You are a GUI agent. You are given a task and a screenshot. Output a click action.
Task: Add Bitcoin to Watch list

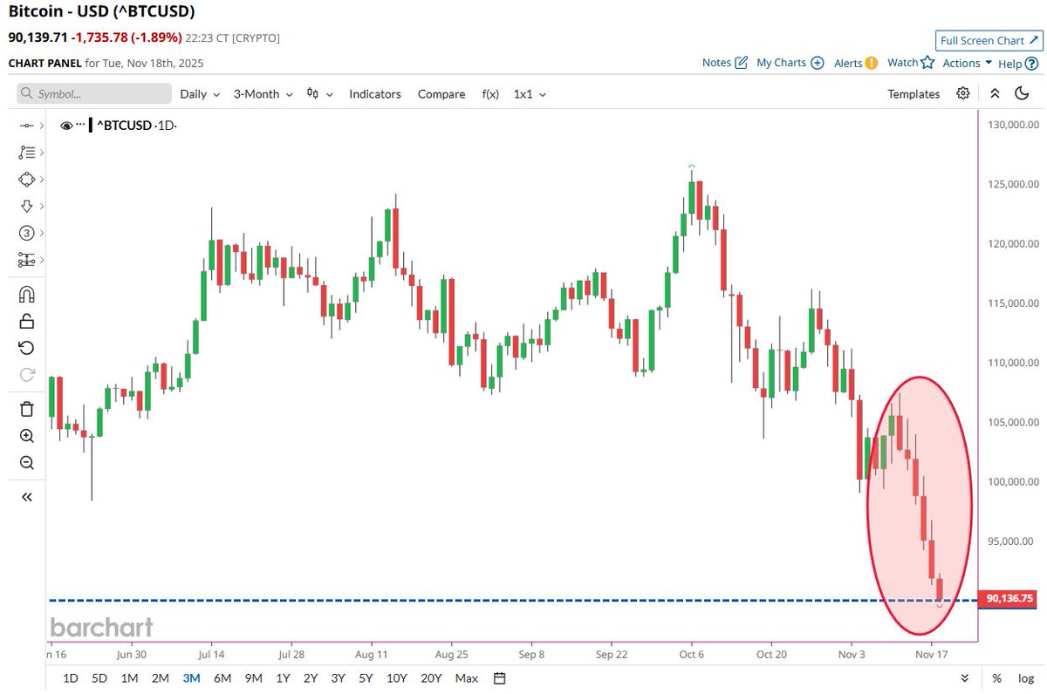(911, 63)
